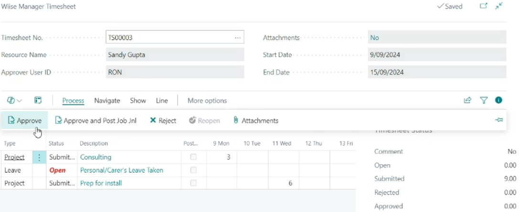Open timesheet in new window icon

pos(484,6)
